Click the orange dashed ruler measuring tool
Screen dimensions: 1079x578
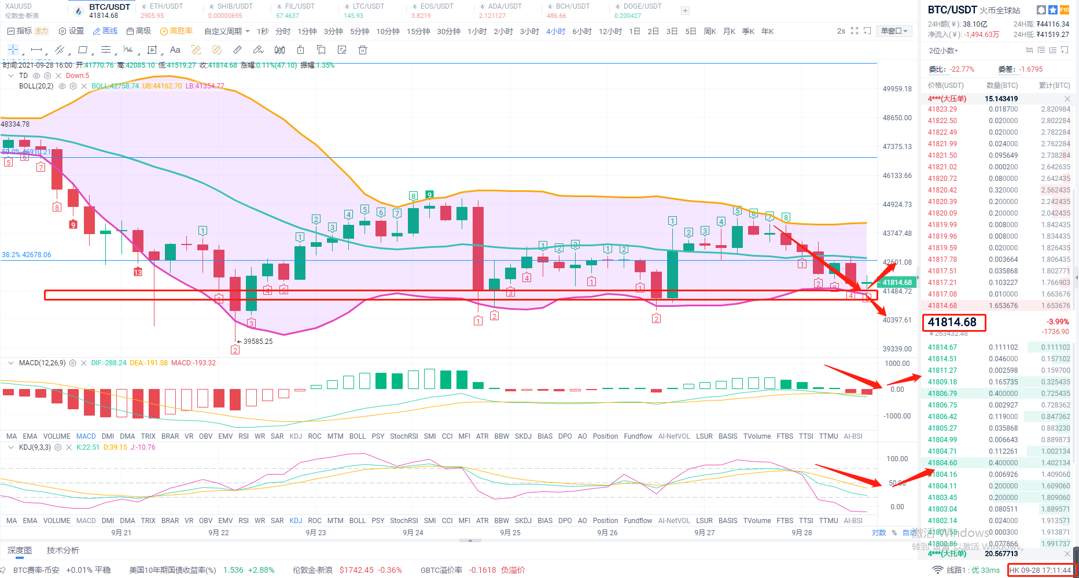pos(196,50)
